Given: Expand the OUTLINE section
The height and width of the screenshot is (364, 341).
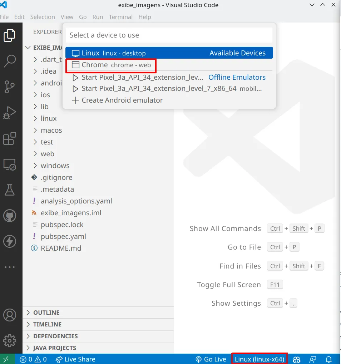Looking at the screenshot, I should (x=98, y=313).
